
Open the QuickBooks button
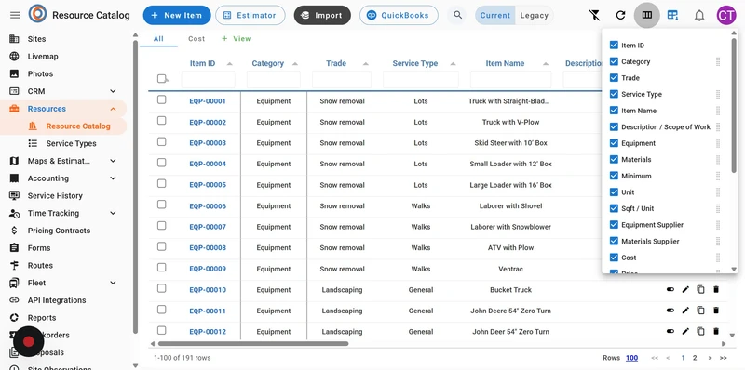(399, 15)
